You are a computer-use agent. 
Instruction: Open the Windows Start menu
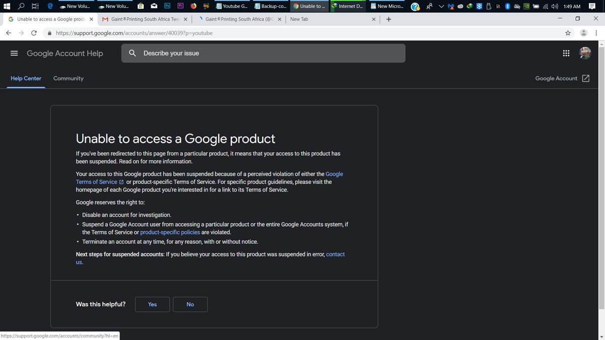point(7,6)
